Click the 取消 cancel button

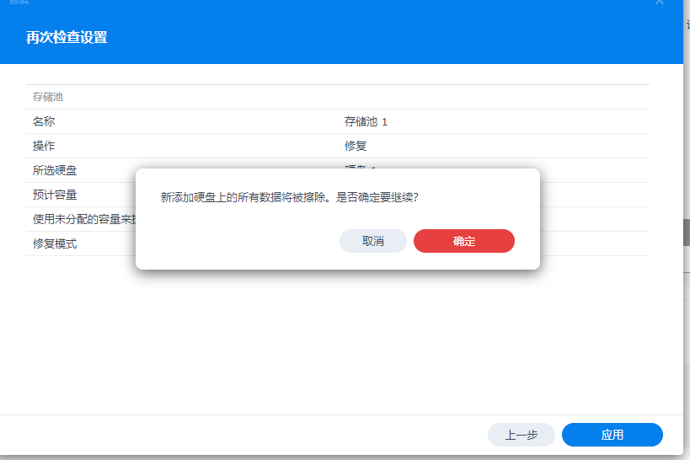372,241
